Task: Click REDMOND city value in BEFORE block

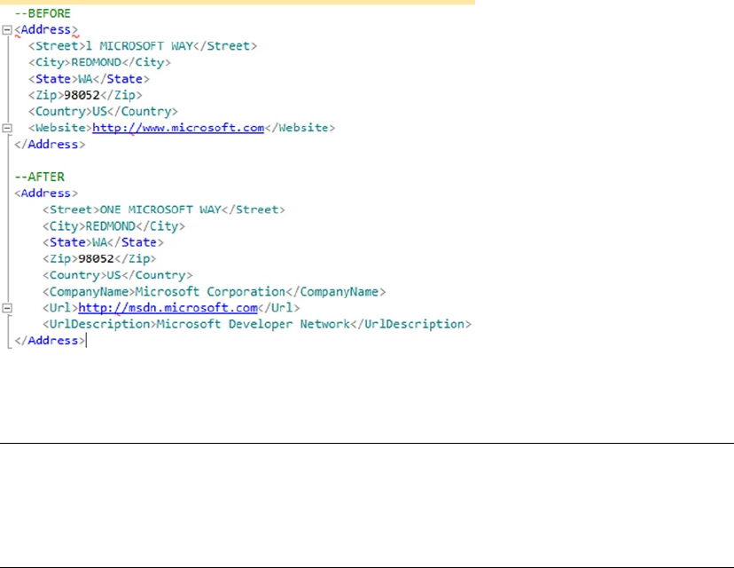Action: [x=97, y=62]
